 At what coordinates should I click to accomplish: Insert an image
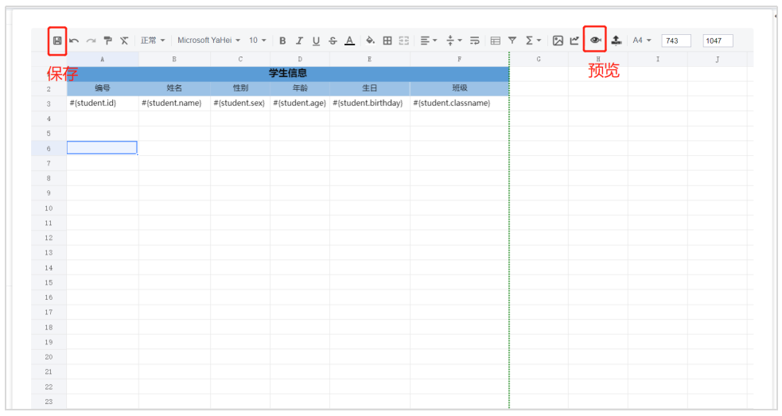pyautogui.click(x=558, y=41)
